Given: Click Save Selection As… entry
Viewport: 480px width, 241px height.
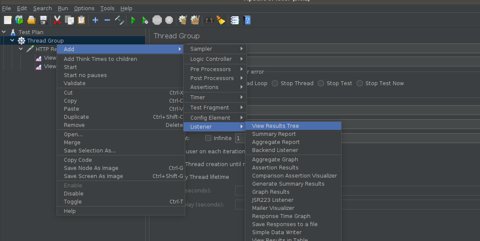Looking at the screenshot, I should coord(121,151).
